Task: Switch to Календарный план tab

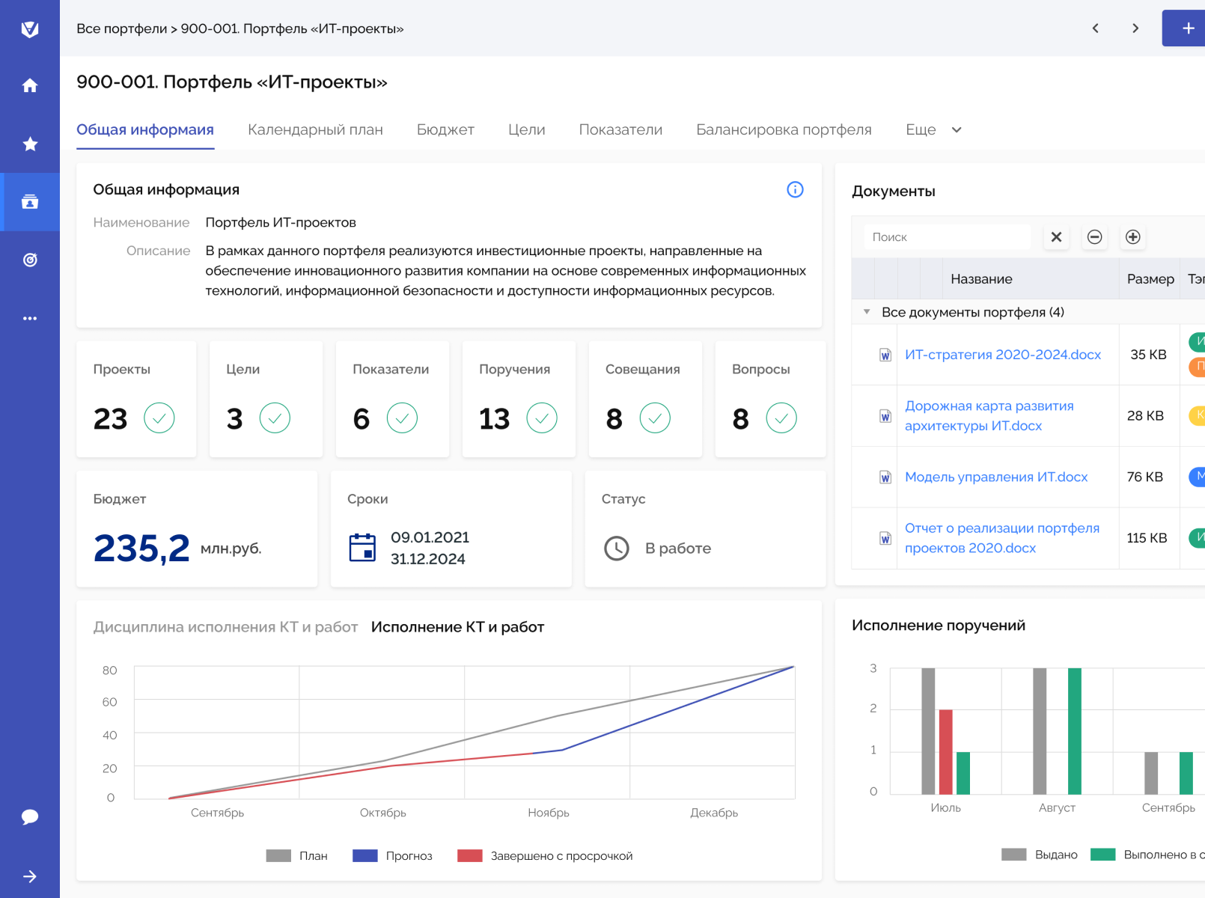Action: pyautogui.click(x=315, y=129)
